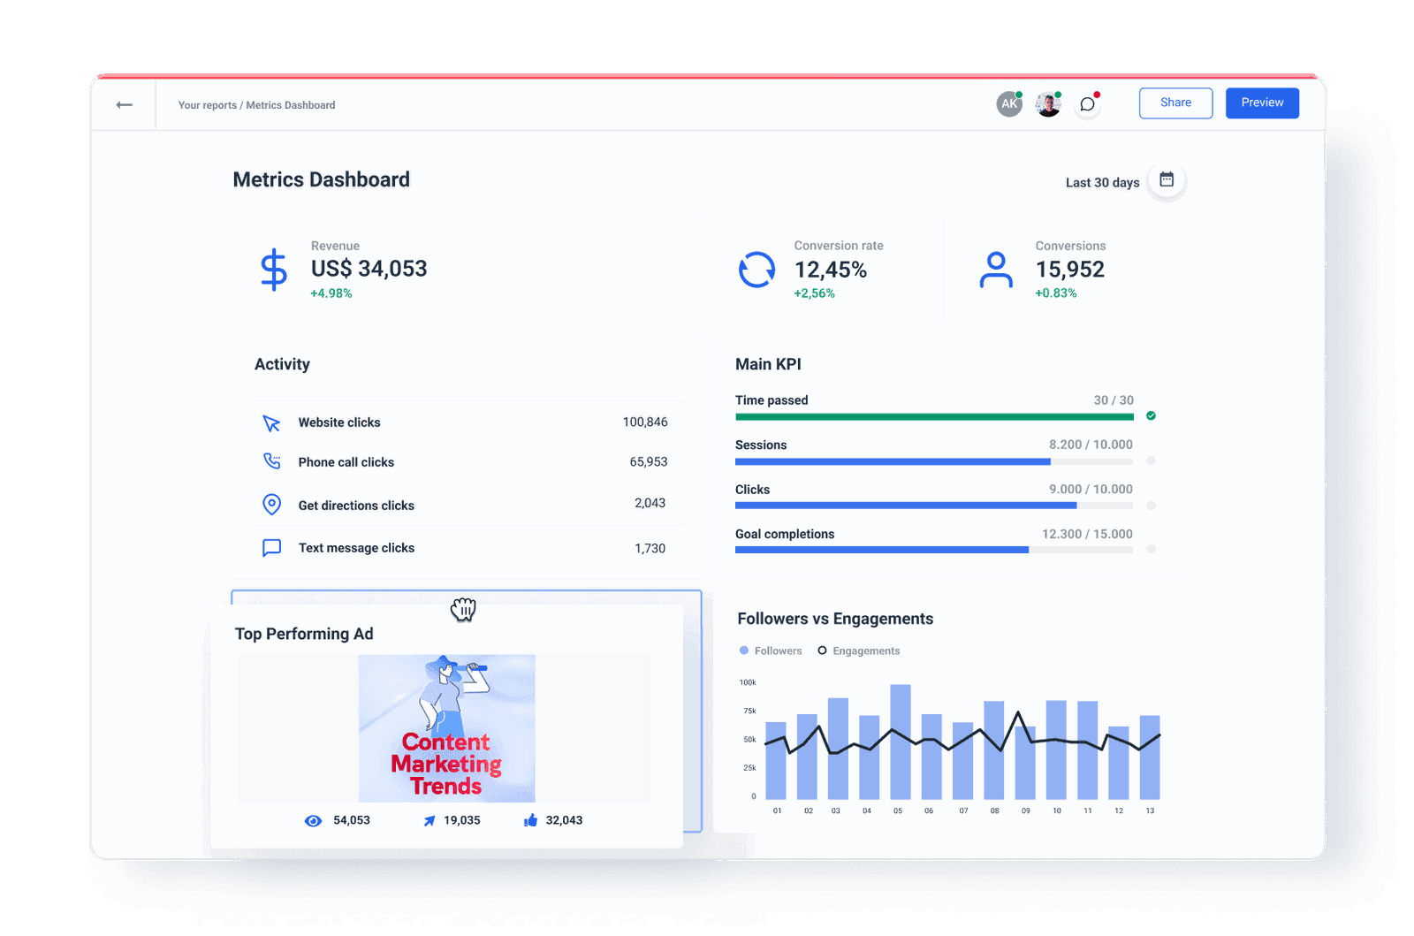Click the green checkmark on Time passed KPI
Viewport: 1414px width, 936px height.
(1150, 415)
